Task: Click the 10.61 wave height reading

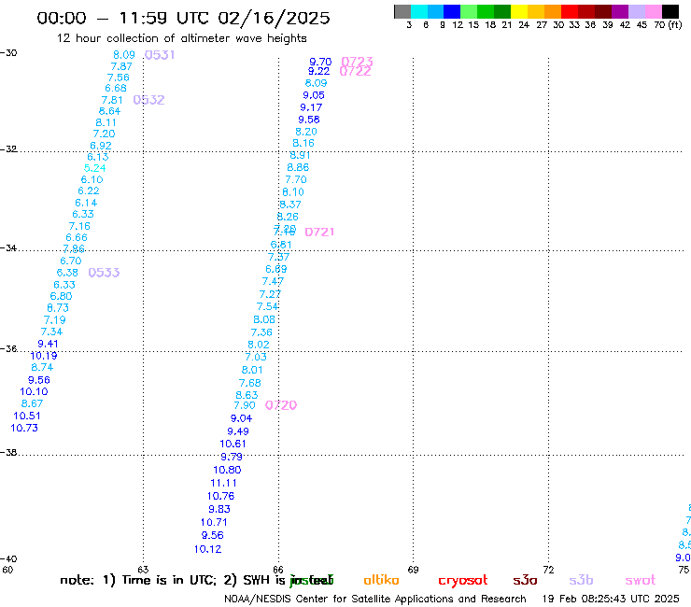Action: coord(233,444)
